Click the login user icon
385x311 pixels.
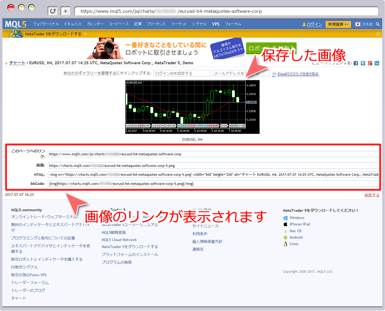click(x=304, y=24)
